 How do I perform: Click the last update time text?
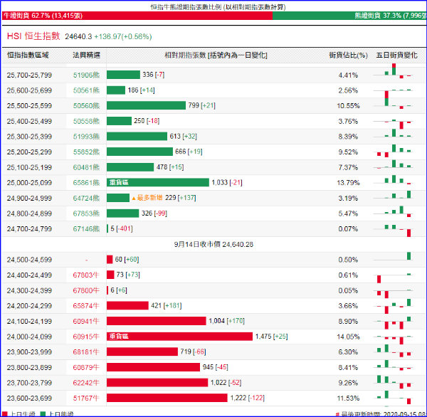(381, 414)
